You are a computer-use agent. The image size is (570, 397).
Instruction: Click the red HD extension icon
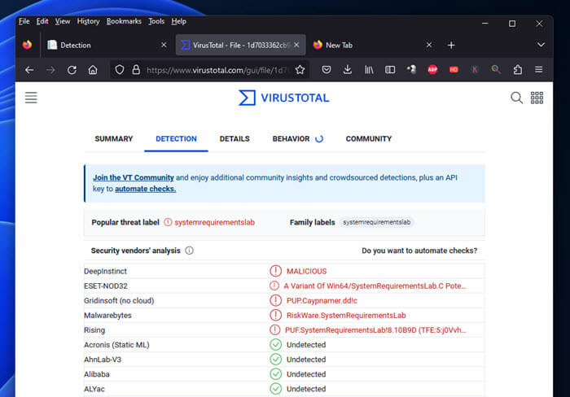[454, 69]
